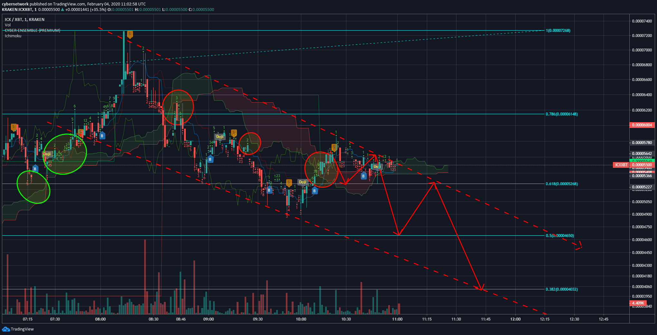This screenshot has width=657, height=335.
Task: Click the red 4.409K volume label
Action: point(638,303)
